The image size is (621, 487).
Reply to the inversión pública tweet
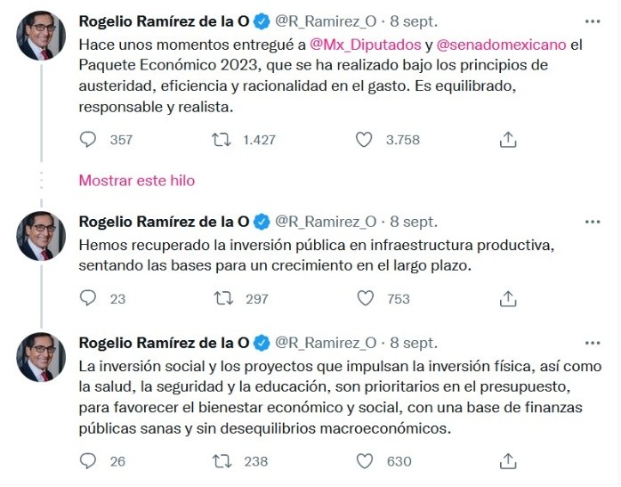88,298
